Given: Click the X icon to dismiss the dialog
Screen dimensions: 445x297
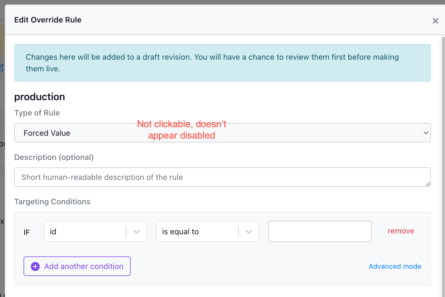Looking at the screenshot, I should pyautogui.click(x=435, y=21).
